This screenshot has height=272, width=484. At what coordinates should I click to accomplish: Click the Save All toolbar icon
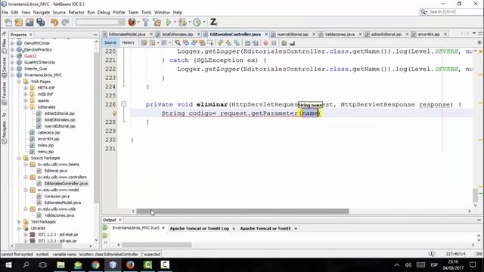tap(40, 22)
